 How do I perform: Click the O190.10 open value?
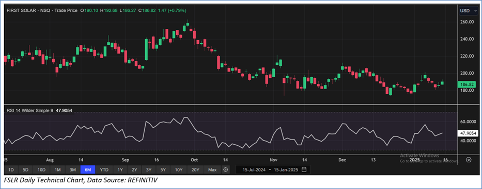point(89,10)
